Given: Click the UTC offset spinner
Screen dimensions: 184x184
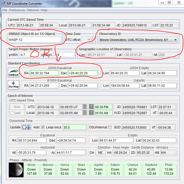Looking at the screenshot, I should pos(92,40).
